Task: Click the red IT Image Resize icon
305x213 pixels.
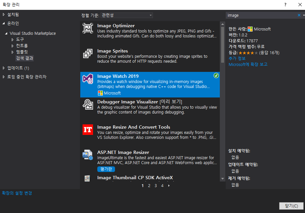Action: [88, 130]
